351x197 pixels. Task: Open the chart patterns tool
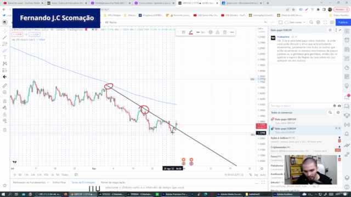tap(5, 63)
